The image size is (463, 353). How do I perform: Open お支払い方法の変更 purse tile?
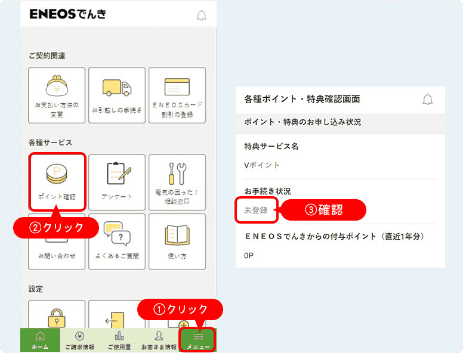pos(57,95)
